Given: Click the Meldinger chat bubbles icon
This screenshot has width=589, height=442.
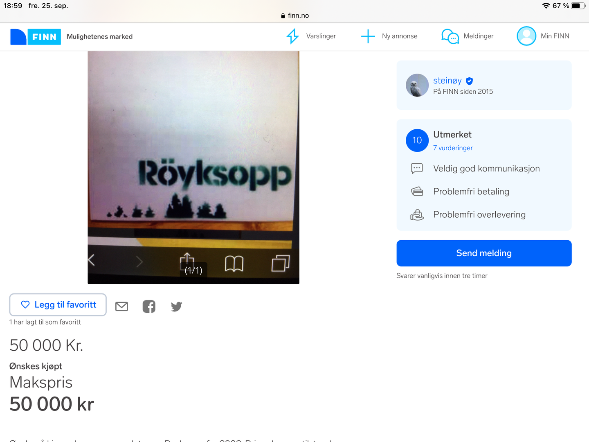Looking at the screenshot, I should pos(450,36).
